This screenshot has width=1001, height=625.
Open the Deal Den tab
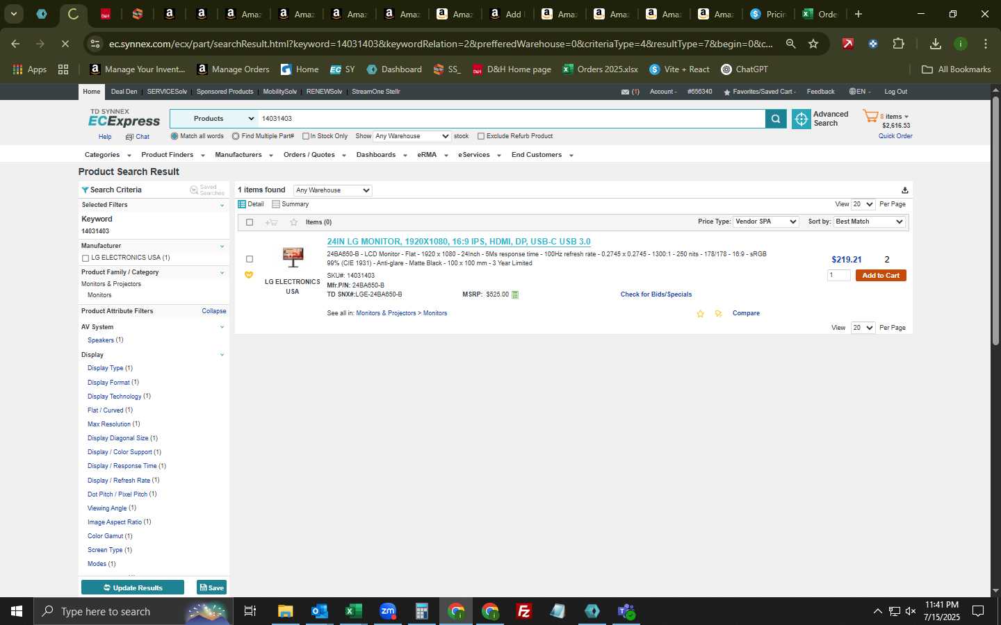pyautogui.click(x=124, y=92)
